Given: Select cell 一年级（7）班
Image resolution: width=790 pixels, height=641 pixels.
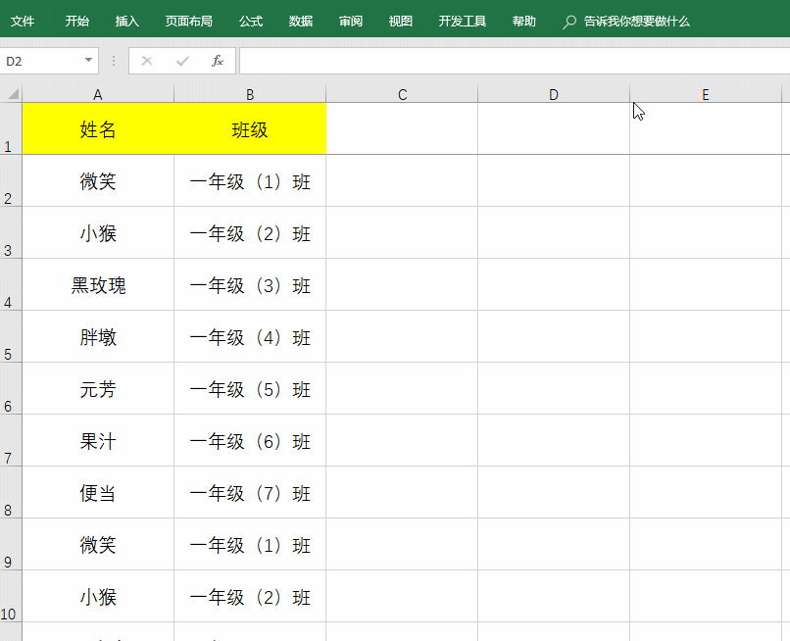Looking at the screenshot, I should coord(250,492).
